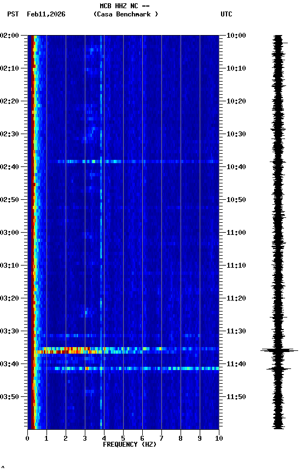Click the 02:40 PST time label
The width and height of the screenshot is (302, 473).
[9, 167]
